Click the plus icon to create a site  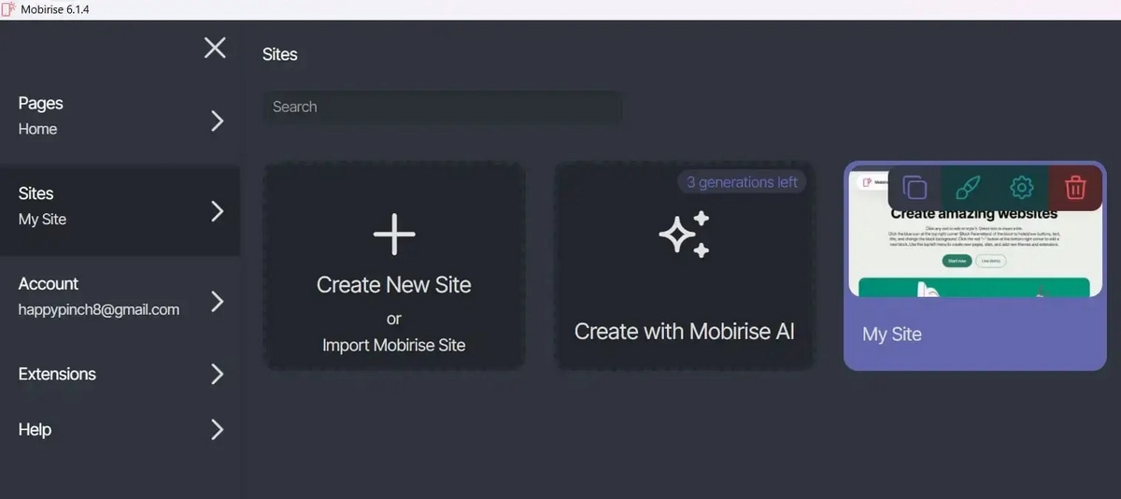pos(394,234)
